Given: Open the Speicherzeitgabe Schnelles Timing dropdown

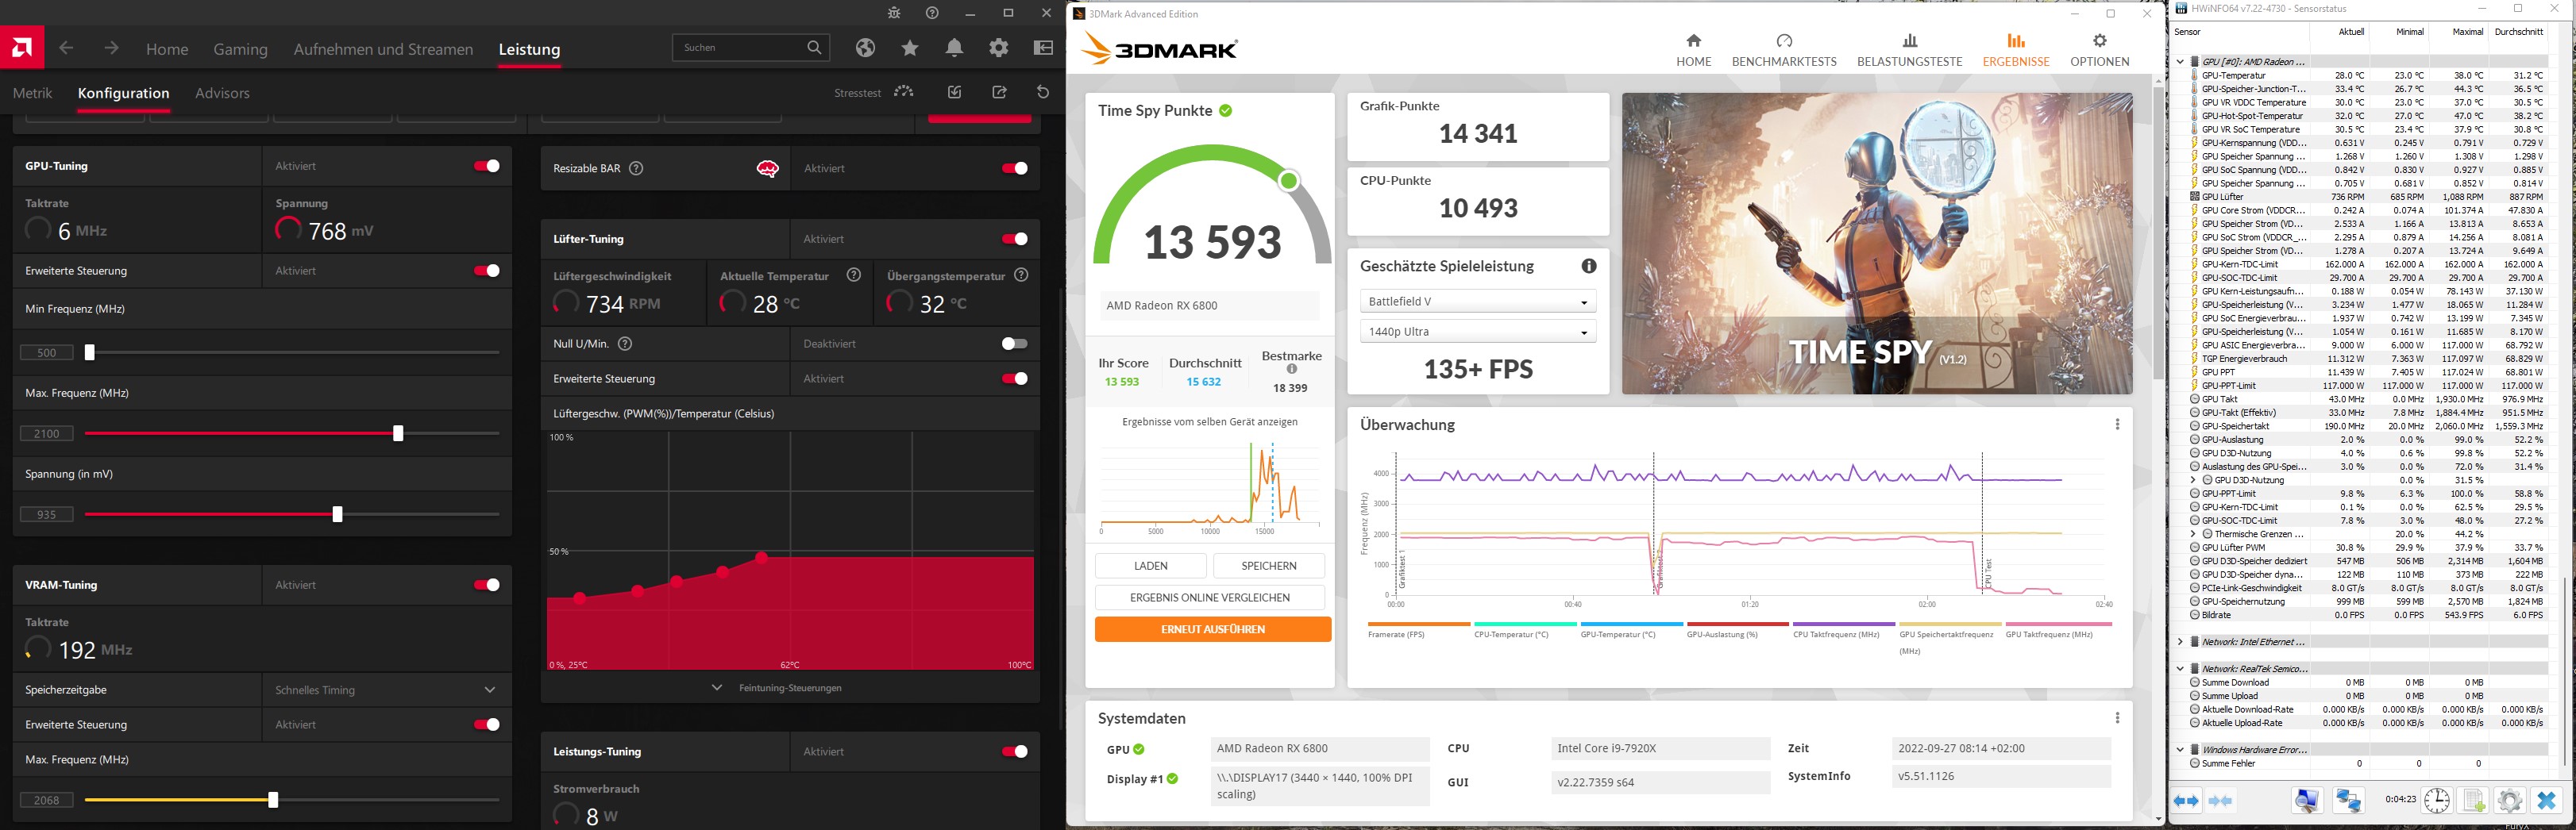Looking at the screenshot, I should pyautogui.click(x=387, y=690).
